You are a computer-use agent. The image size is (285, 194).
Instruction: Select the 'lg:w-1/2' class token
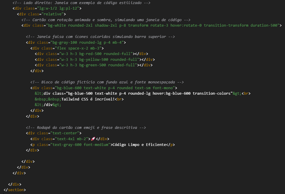click(x=48, y=8)
